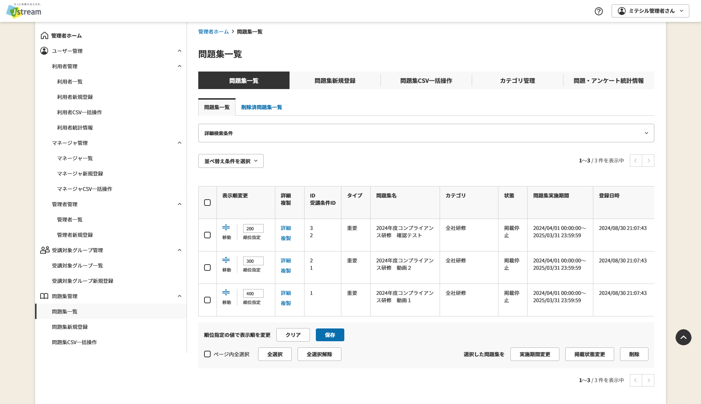Image resolution: width=701 pixels, height=404 pixels.
Task: Go to next page using top pager arrow
Action: point(648,161)
